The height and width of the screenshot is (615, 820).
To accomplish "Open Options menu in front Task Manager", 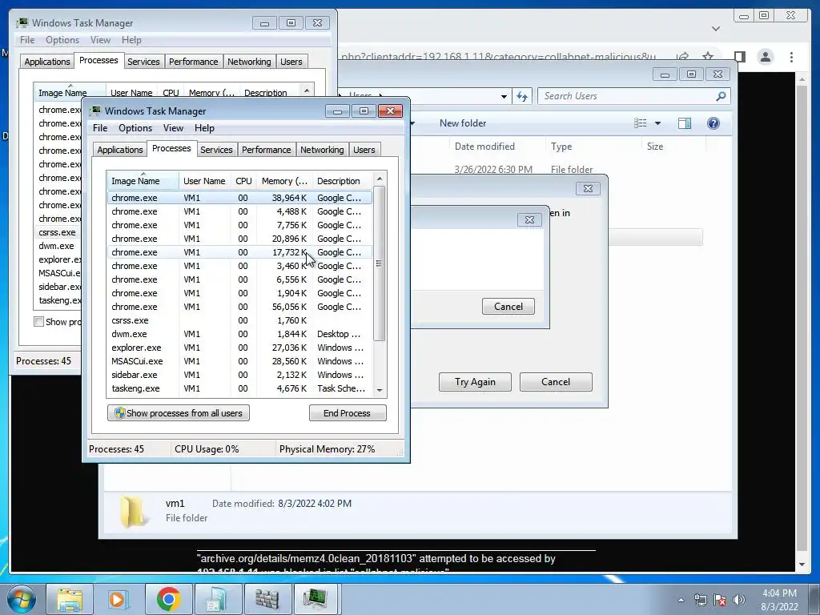I will (135, 128).
